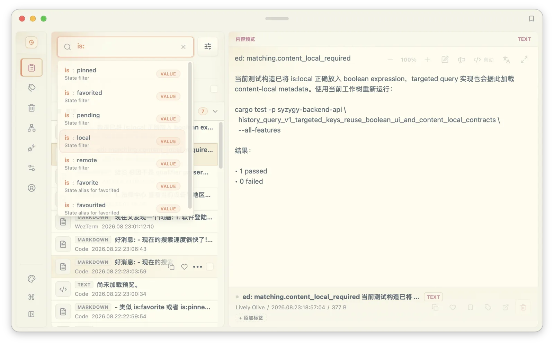This screenshot has width=554, height=345.
Task: Open the tags sidebar icon
Action: [x=32, y=88]
